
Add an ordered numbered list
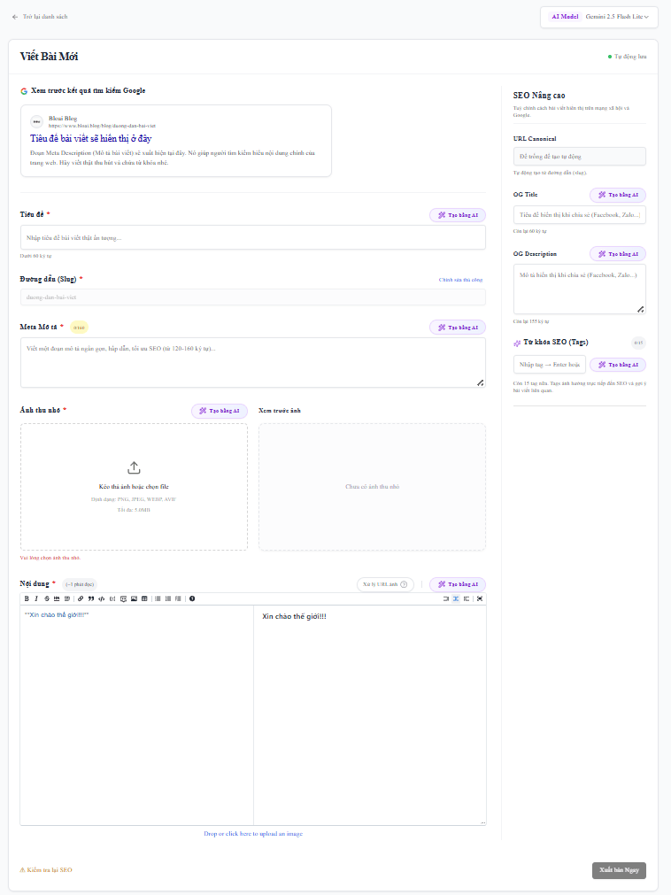coord(168,598)
